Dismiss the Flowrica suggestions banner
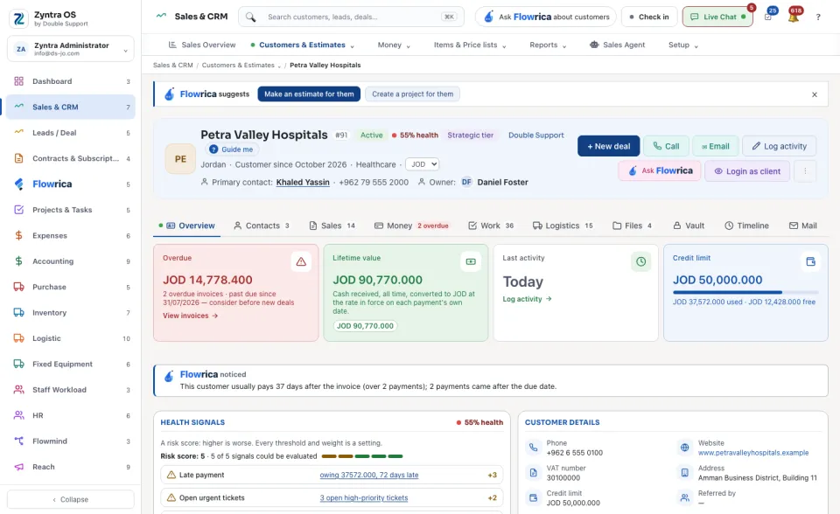Viewport: 840px width, 514px height. 815,94
